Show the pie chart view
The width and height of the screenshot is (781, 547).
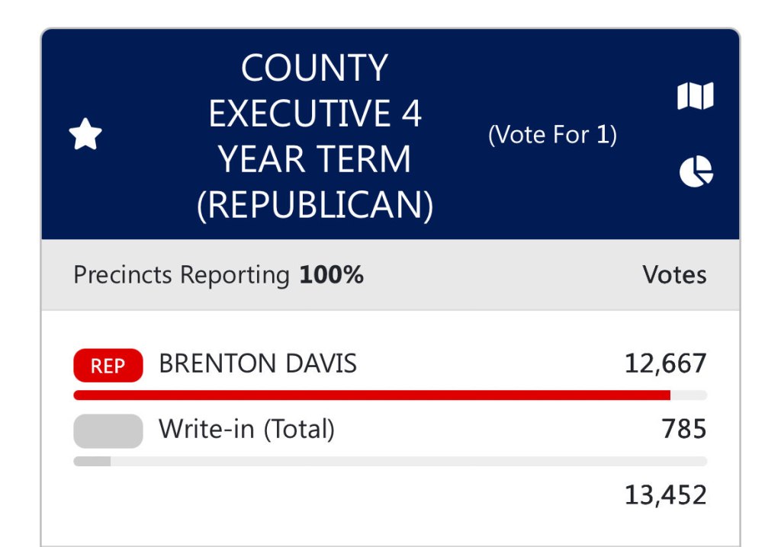click(696, 171)
